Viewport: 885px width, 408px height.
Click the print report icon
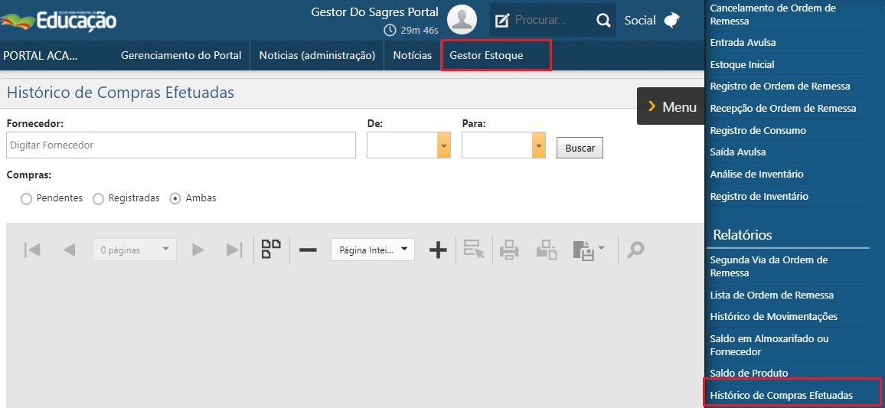[x=509, y=250]
